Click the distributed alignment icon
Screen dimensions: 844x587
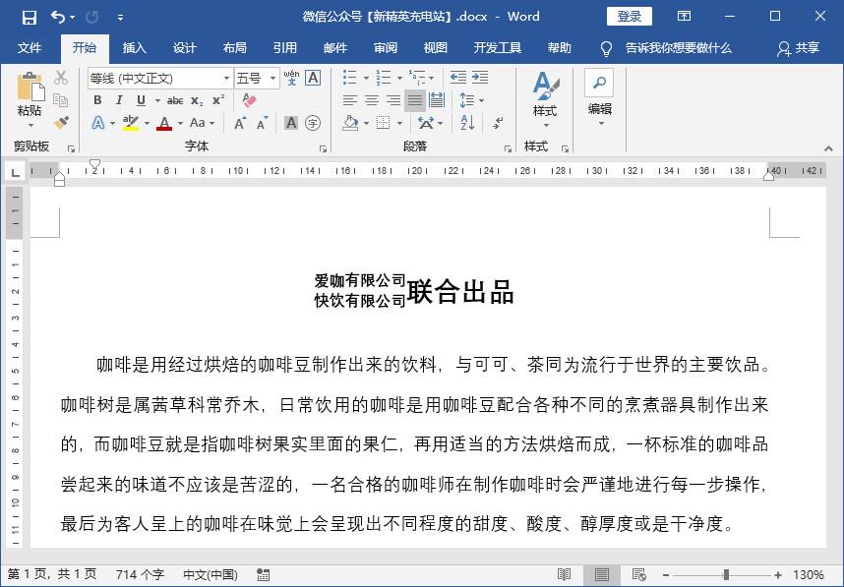(437, 100)
